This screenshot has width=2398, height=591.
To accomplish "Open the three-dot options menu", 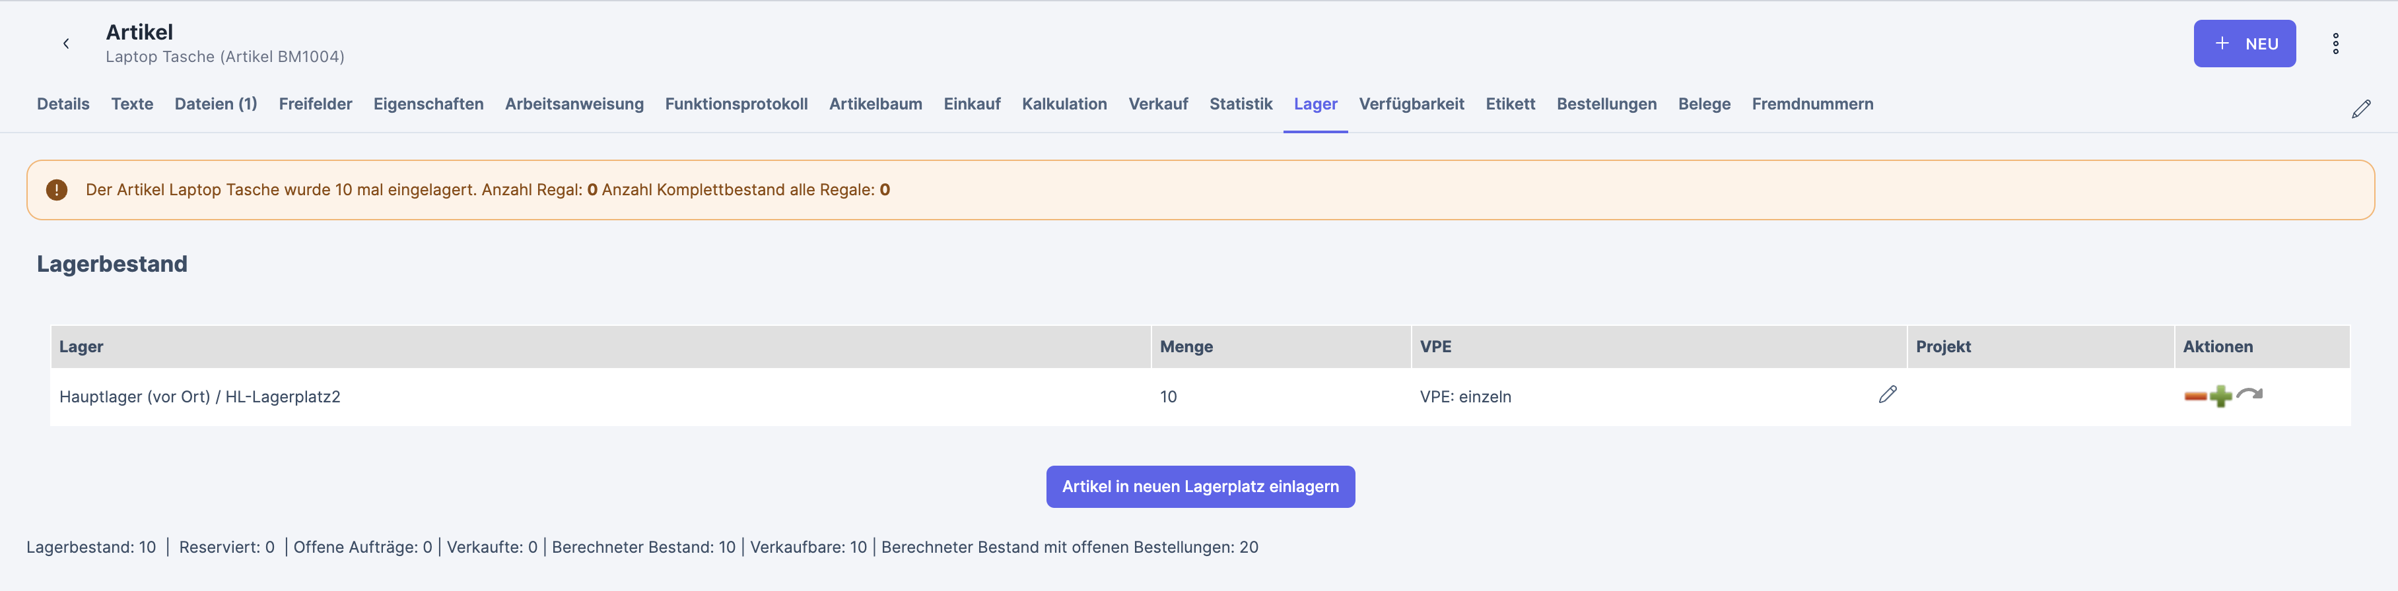I will tap(2335, 44).
